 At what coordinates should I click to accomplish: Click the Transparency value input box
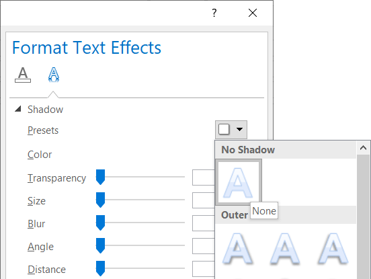tap(204, 177)
